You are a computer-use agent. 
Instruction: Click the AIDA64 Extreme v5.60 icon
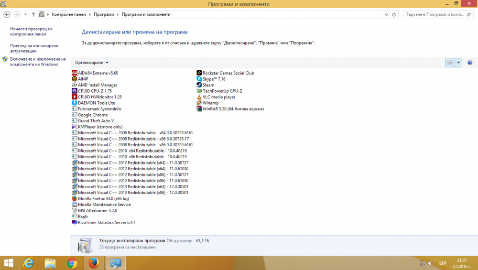click(x=75, y=73)
